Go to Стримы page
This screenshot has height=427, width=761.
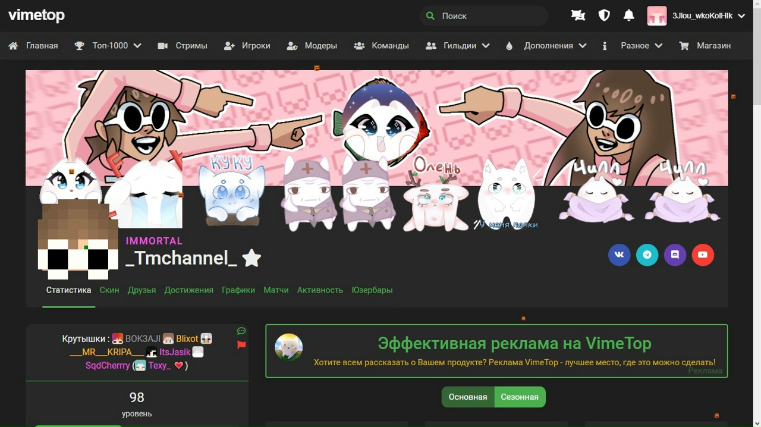183,46
